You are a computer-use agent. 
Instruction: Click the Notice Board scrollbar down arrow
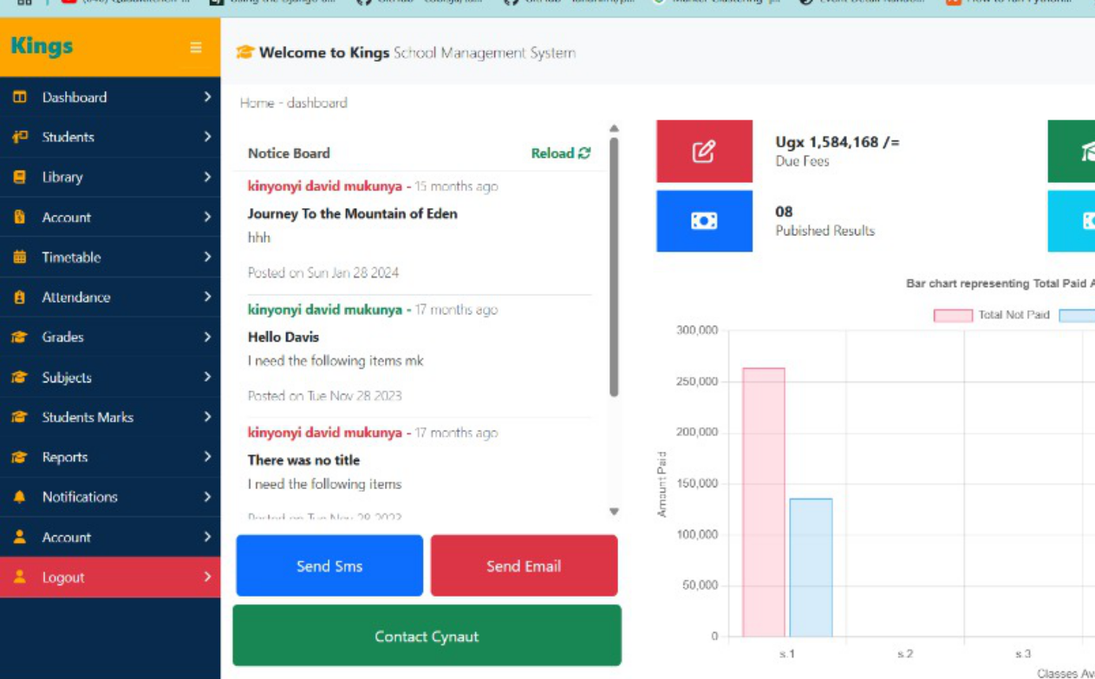pyautogui.click(x=614, y=512)
